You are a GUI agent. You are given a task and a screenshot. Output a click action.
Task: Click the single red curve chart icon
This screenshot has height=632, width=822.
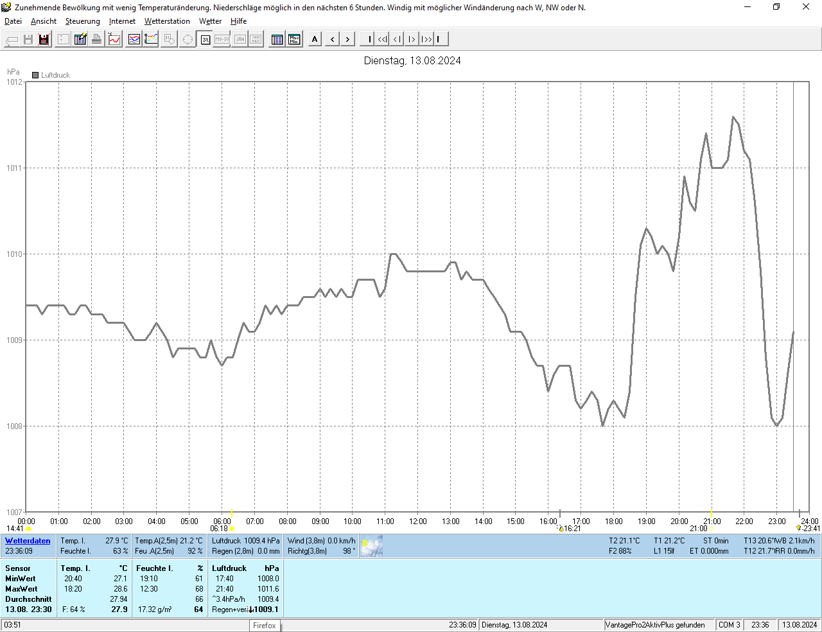point(114,39)
